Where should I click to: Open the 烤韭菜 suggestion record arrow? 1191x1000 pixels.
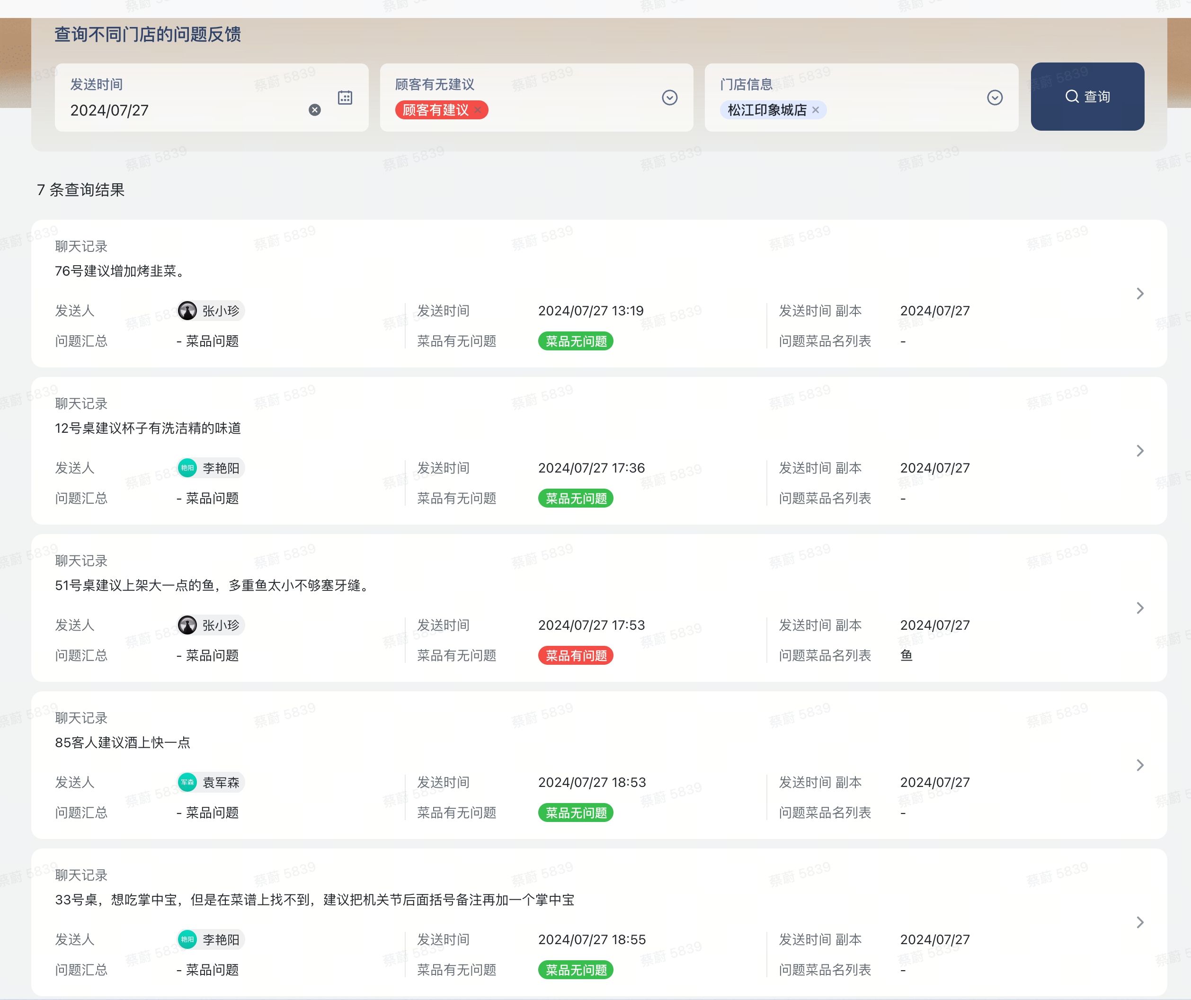pos(1140,293)
